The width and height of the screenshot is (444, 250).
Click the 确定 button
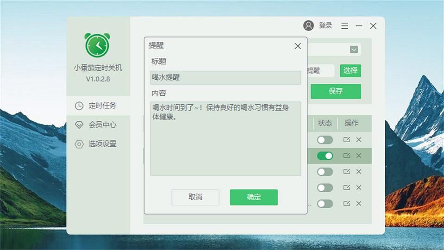click(254, 197)
